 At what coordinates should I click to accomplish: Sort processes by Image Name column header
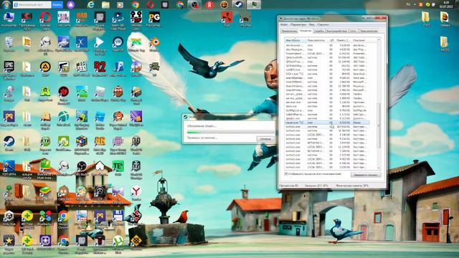295,40
